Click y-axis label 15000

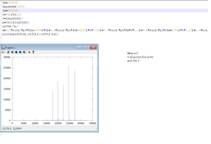(7, 89)
